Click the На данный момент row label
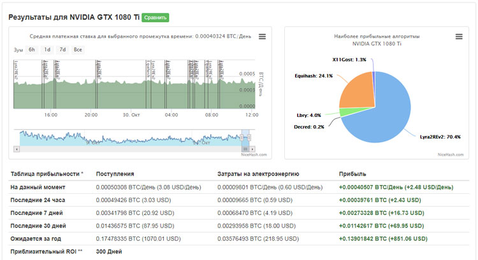Viewport: 478px width, 260px height. pyautogui.click(x=38, y=187)
